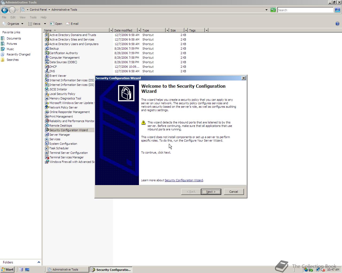The width and height of the screenshot is (342, 273).
Task: Open the Help menu
Action: 43,17
